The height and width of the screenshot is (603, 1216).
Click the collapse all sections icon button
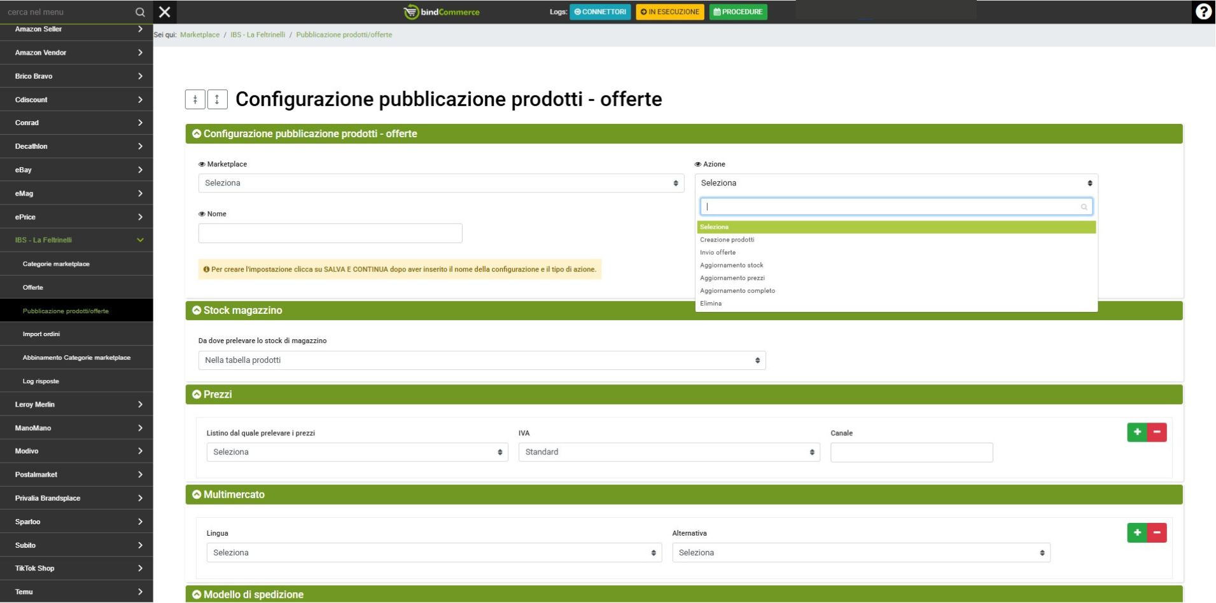click(x=195, y=99)
